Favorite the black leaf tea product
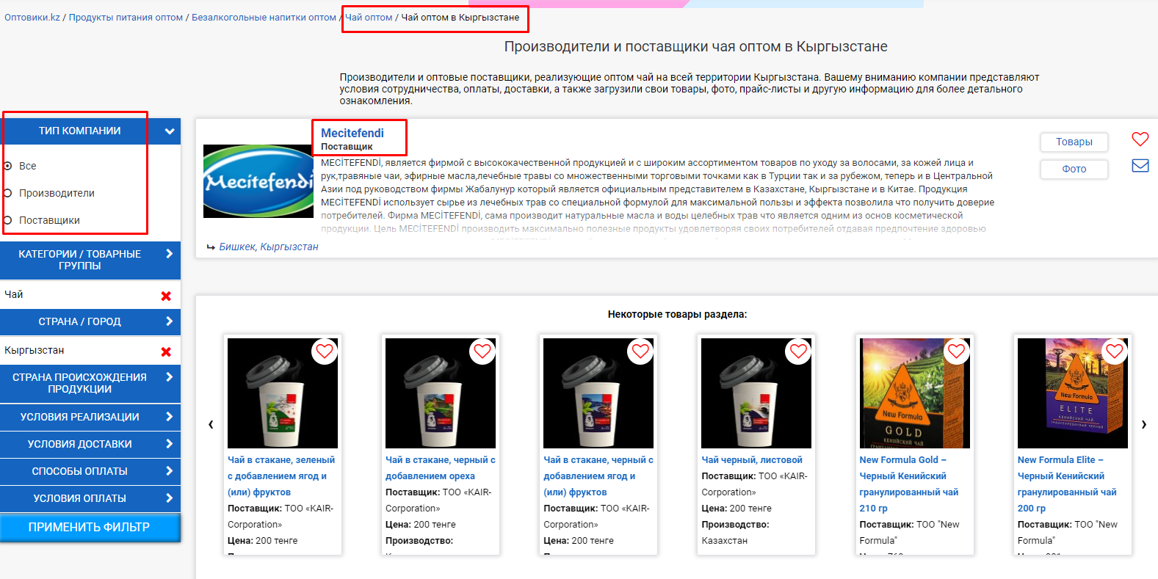Image resolution: width=1158 pixels, height=579 pixels. [798, 352]
